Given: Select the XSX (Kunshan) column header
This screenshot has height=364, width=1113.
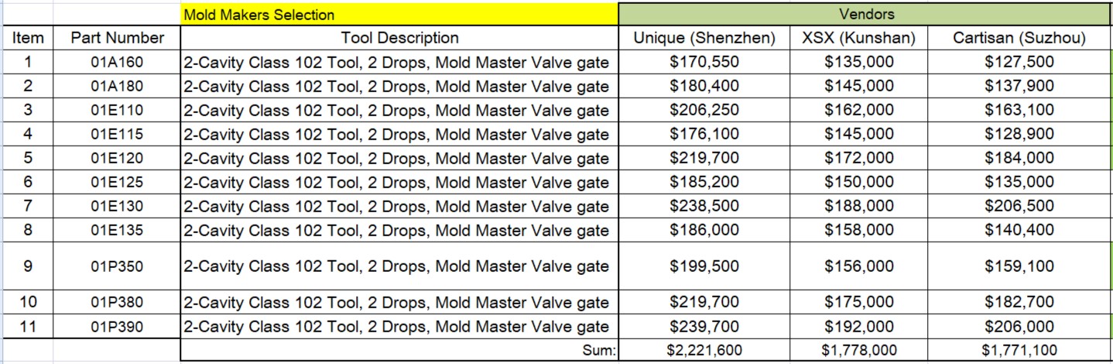Looking at the screenshot, I should tap(859, 38).
